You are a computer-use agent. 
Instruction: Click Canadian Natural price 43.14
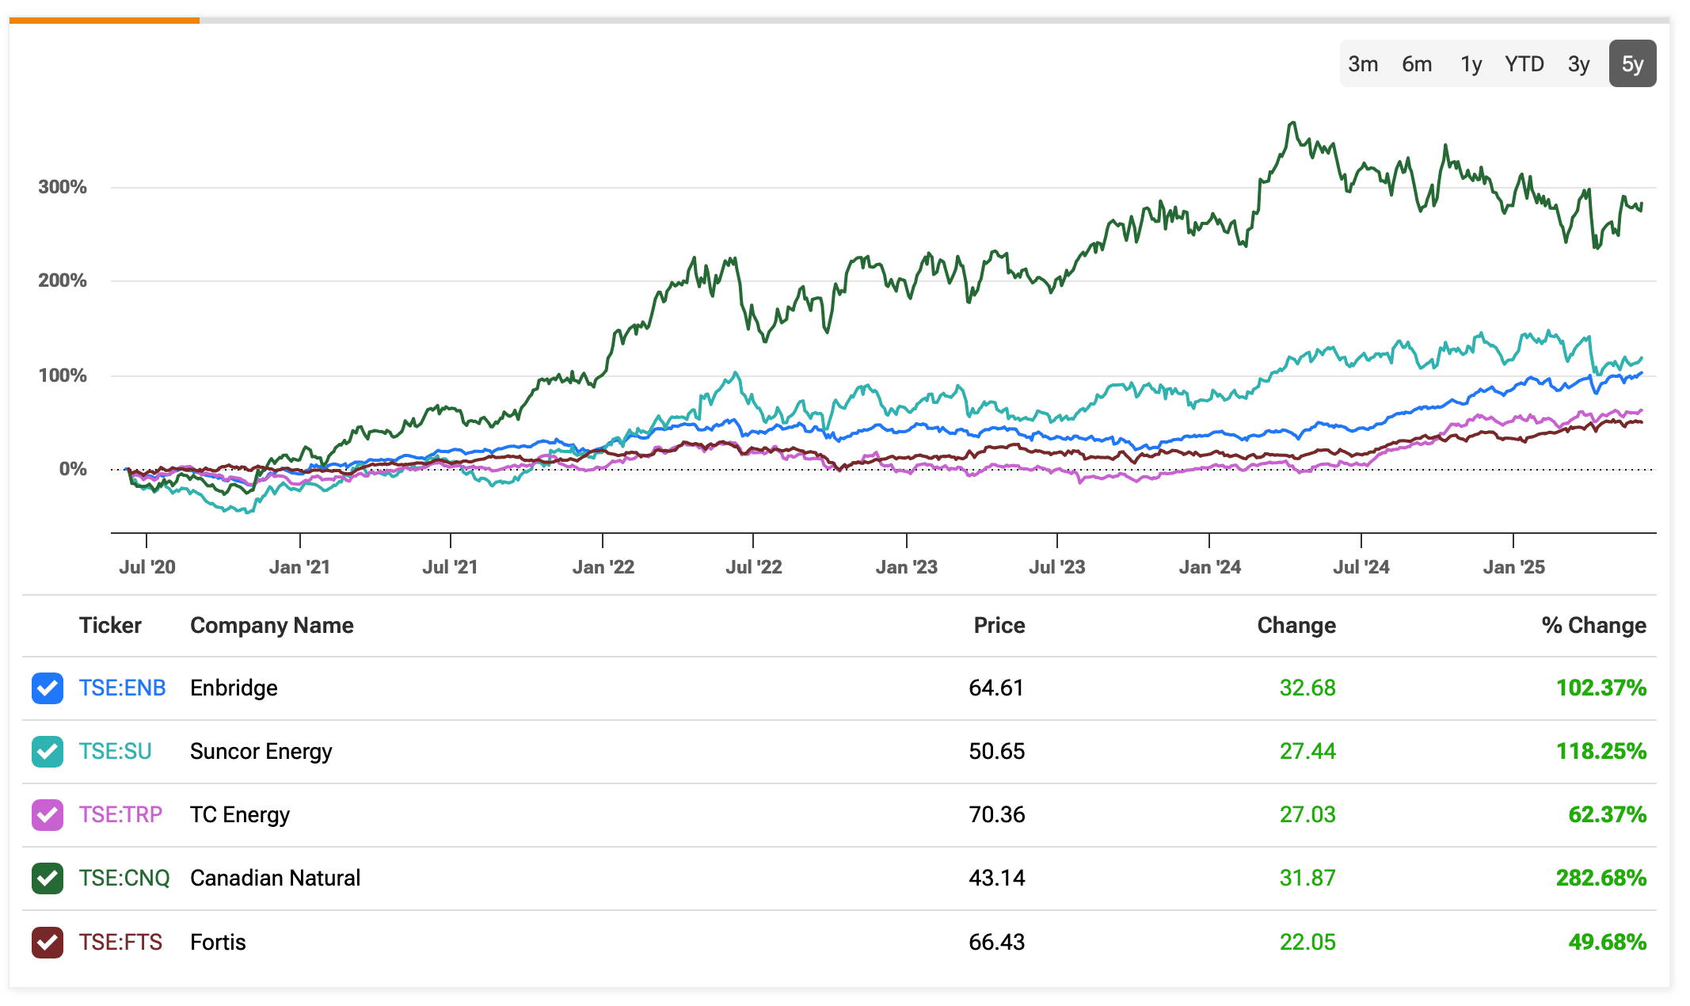coord(996,878)
